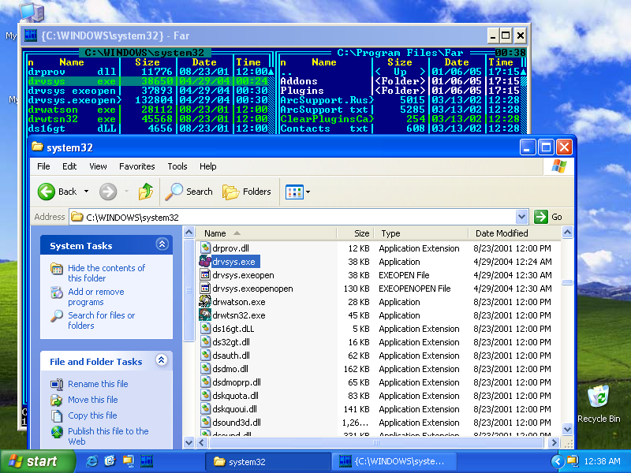Expand the Views dropdown arrow

[308, 192]
